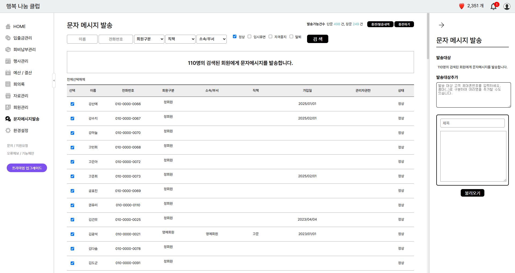Click the 회원관리 sidebar icon

(x=8, y=107)
